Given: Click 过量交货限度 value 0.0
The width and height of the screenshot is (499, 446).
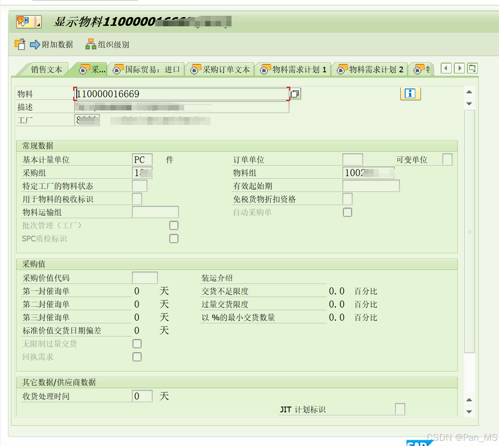Looking at the screenshot, I should [337, 304].
